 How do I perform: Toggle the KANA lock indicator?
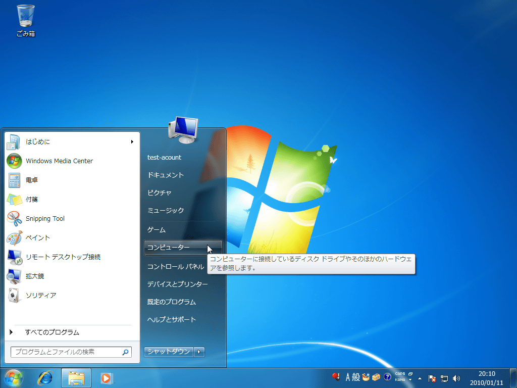(x=400, y=380)
